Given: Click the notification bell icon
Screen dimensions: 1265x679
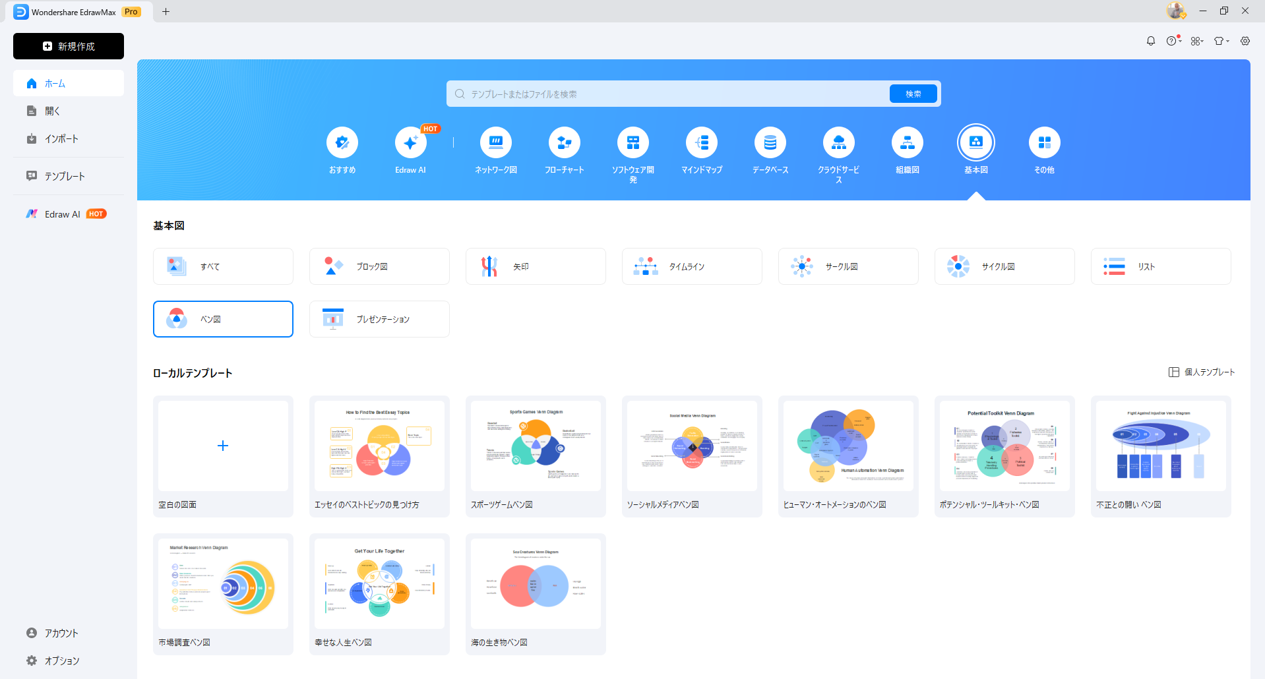Looking at the screenshot, I should (1151, 41).
